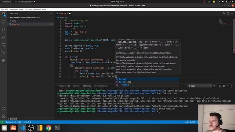Switch to the Debug Console tab

pyautogui.click(x=101, y=86)
